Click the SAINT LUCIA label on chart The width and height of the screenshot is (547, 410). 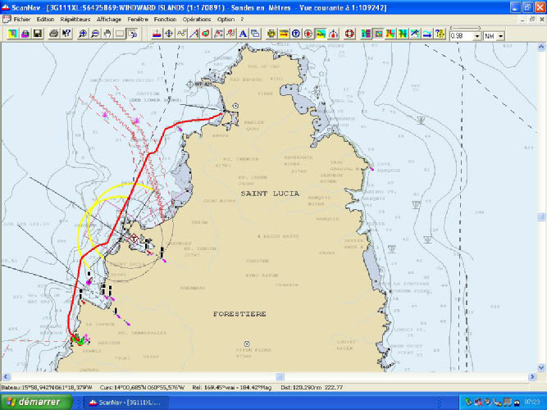pos(271,193)
